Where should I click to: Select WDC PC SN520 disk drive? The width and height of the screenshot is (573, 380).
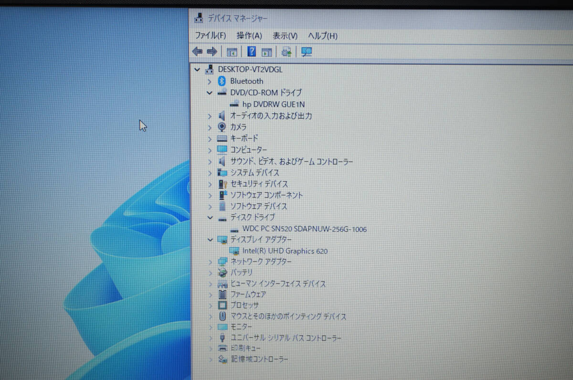tap(304, 229)
